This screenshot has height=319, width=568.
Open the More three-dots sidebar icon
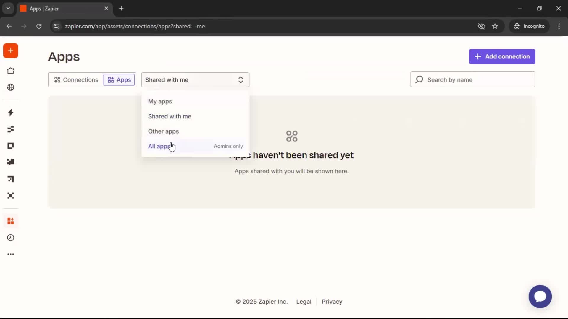pos(11,254)
